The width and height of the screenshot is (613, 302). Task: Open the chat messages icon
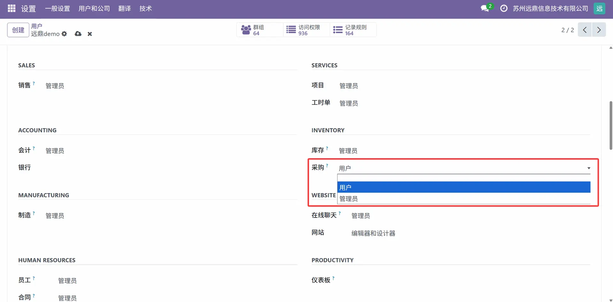485,8
